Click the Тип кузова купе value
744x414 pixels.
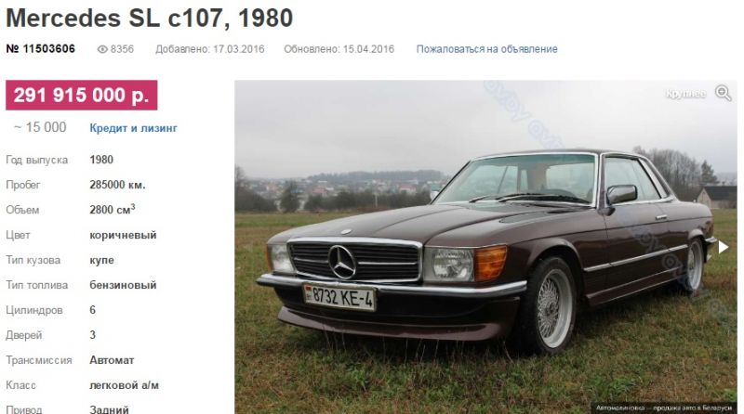(102, 260)
